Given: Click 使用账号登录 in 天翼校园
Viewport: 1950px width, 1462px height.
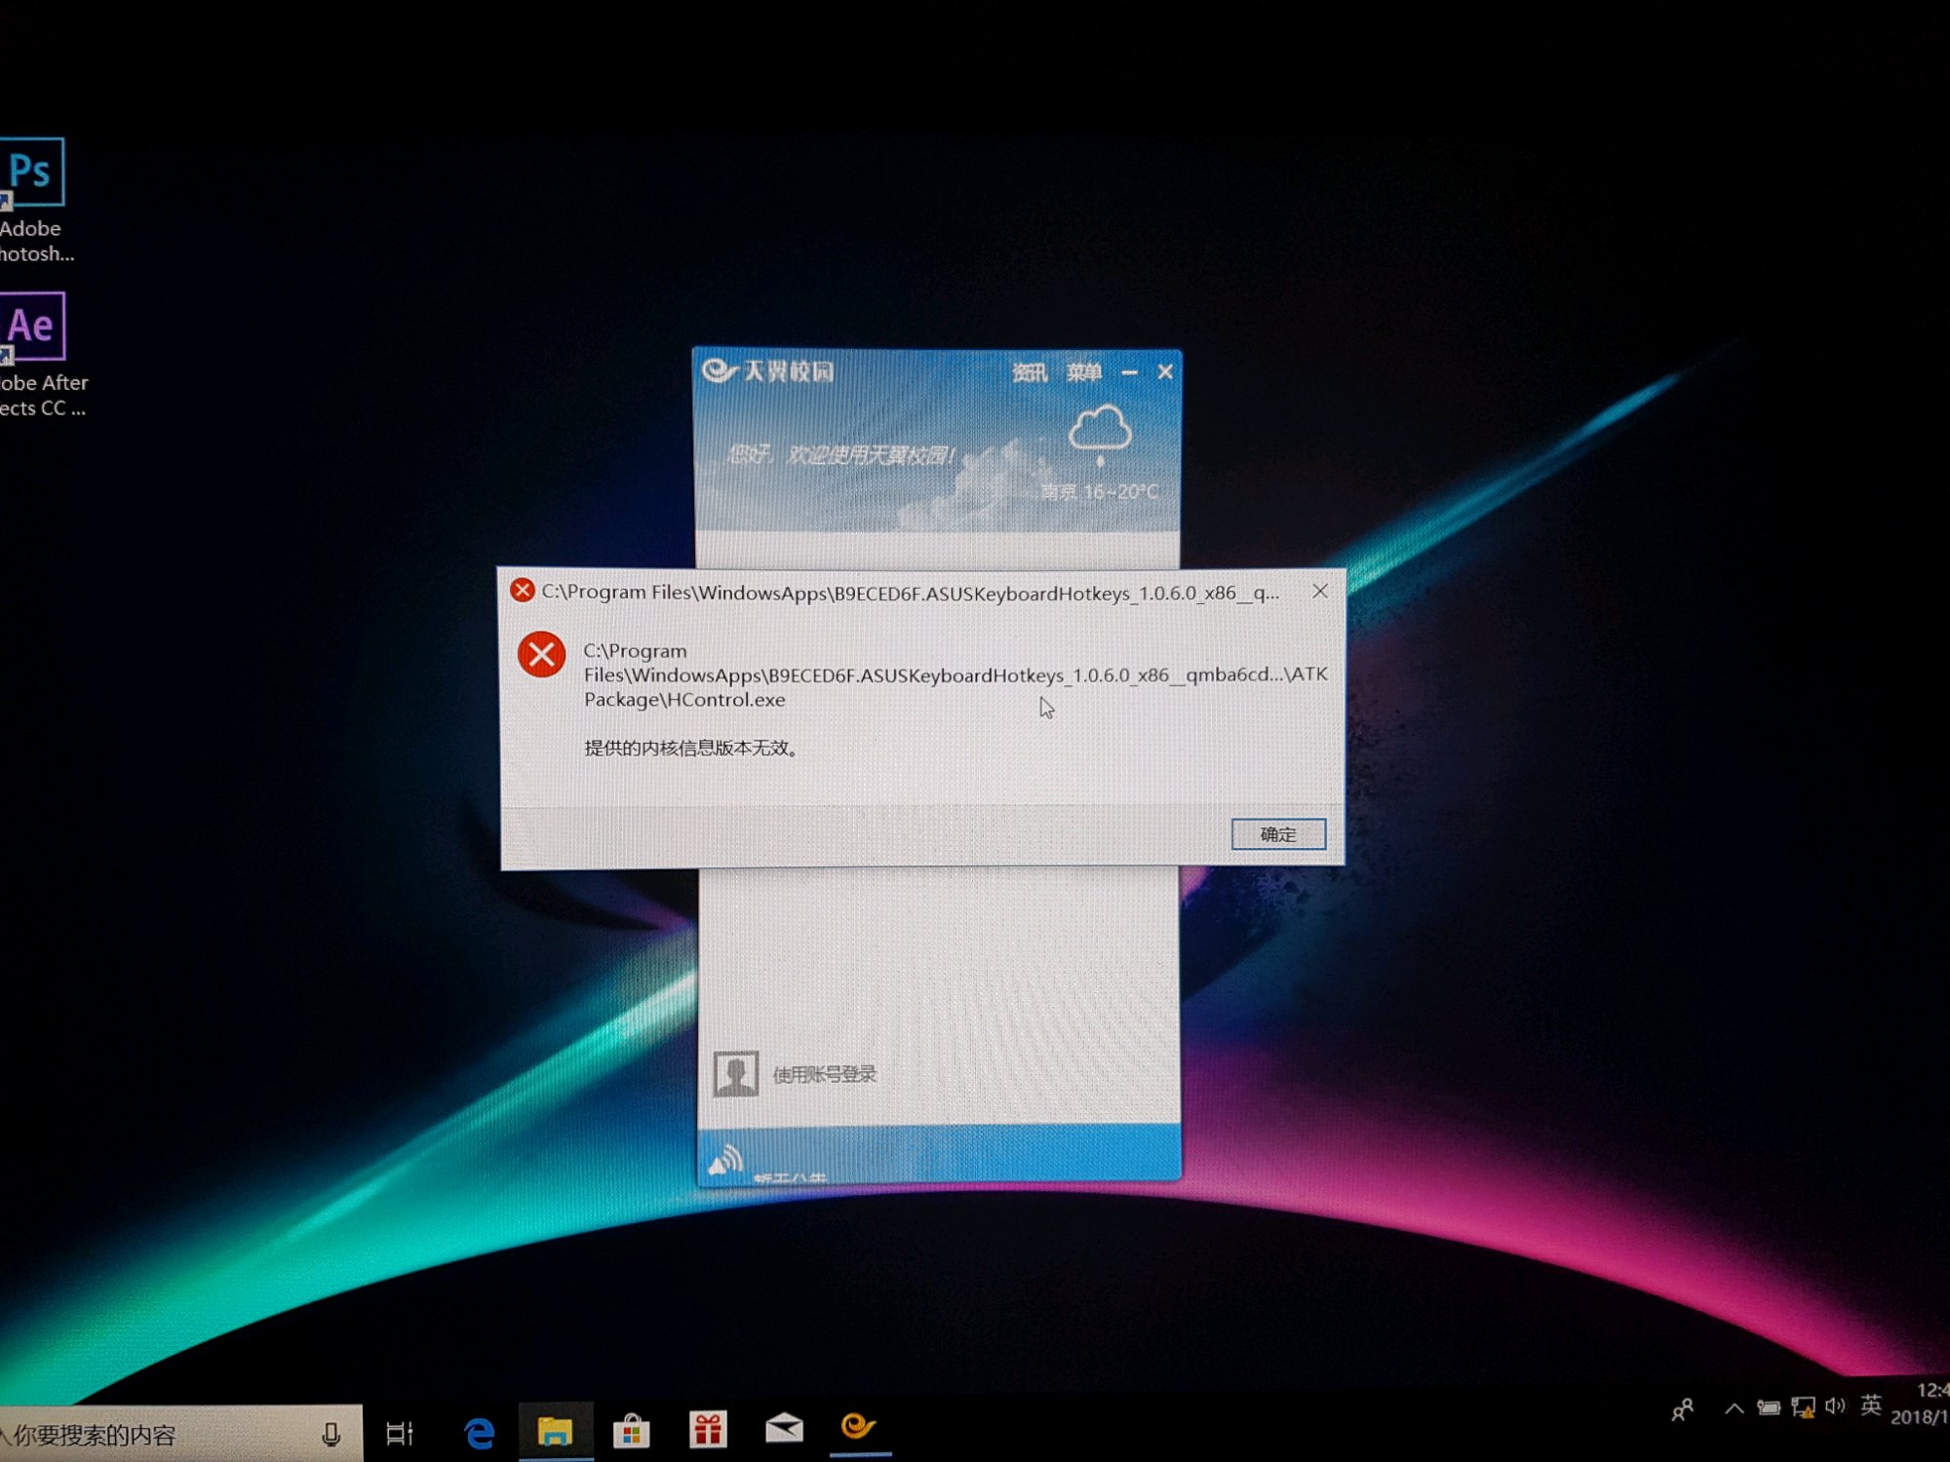Looking at the screenshot, I should coord(825,1074).
